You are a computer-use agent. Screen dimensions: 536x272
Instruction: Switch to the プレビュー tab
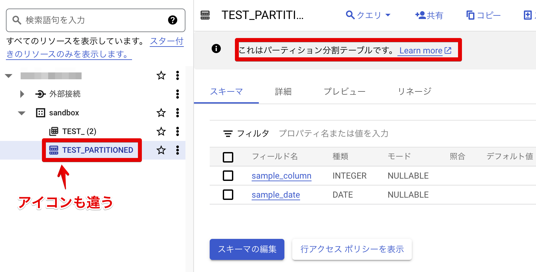[x=344, y=91]
